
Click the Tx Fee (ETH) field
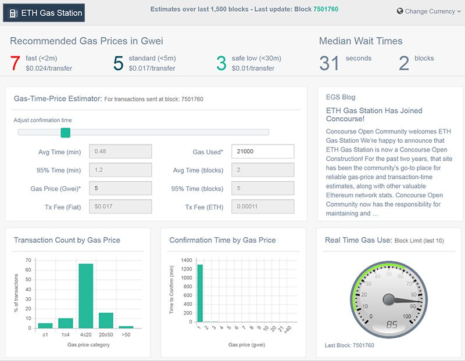point(263,207)
